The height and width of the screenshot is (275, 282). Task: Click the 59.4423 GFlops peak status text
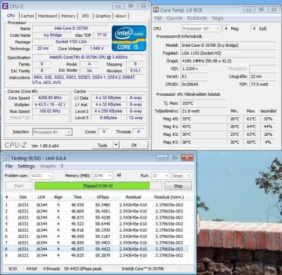(x=83, y=269)
